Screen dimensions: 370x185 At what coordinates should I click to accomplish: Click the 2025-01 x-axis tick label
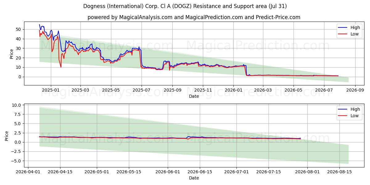point(51,90)
